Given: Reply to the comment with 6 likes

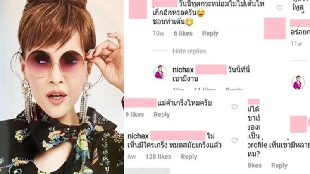Looking at the screenshot, I should 210,33.
